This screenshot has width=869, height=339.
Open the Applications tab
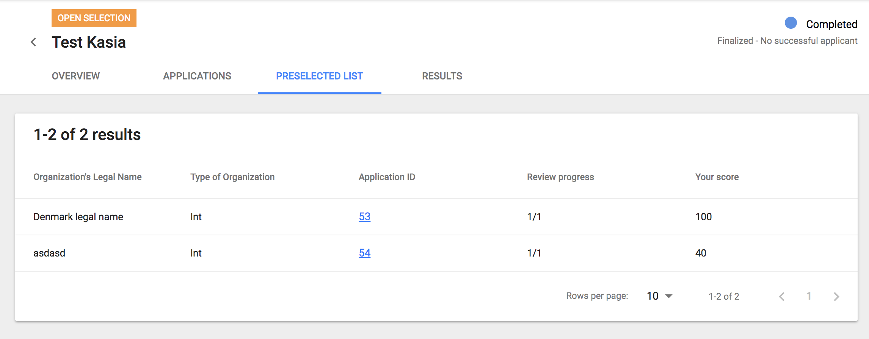(197, 76)
